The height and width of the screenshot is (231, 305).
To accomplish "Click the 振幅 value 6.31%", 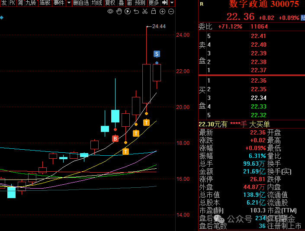I will (257, 156).
